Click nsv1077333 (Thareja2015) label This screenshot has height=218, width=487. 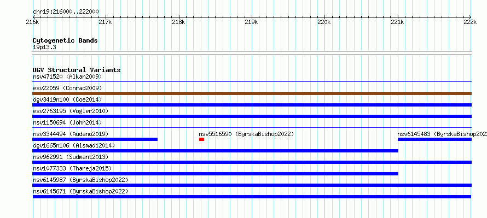pyautogui.click(x=72, y=168)
